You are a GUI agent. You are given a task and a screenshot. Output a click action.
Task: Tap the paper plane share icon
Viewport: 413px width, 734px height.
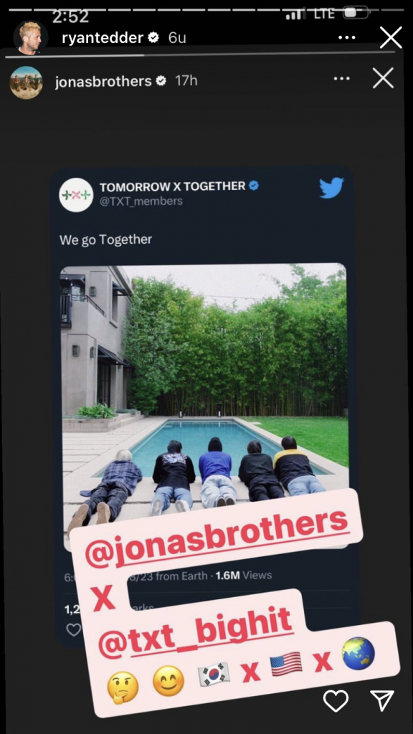pyautogui.click(x=382, y=700)
